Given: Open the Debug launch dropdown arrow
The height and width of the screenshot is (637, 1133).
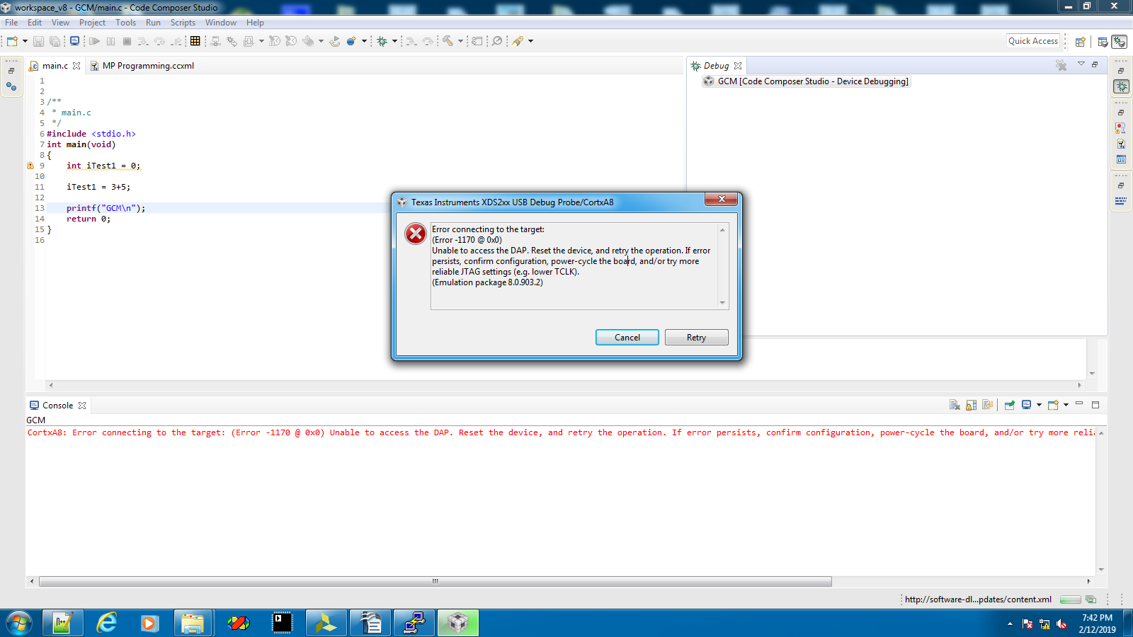Looking at the screenshot, I should point(394,41).
